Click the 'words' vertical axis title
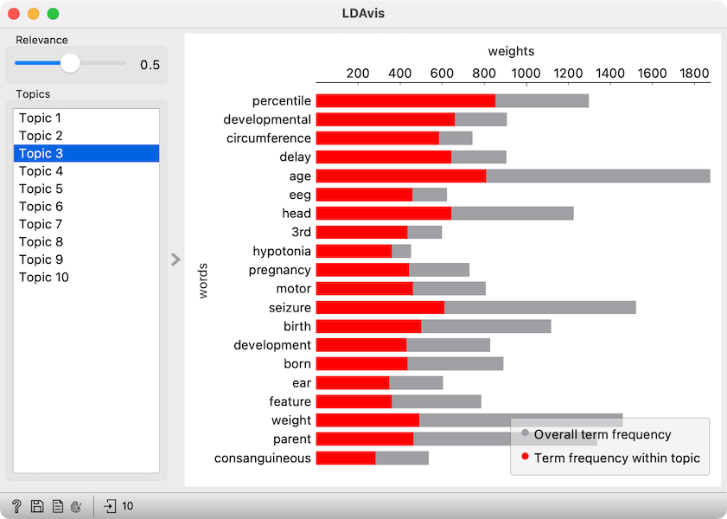Image resolution: width=727 pixels, height=519 pixels. tap(203, 281)
